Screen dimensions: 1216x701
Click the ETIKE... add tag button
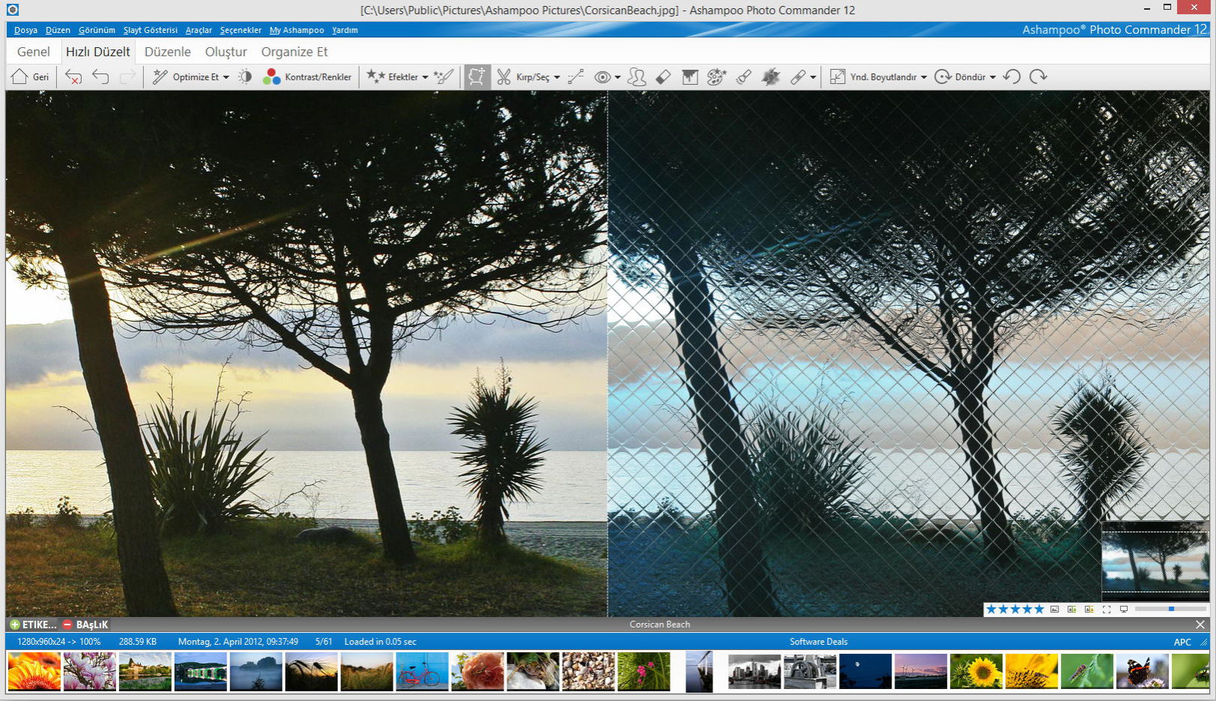tap(33, 625)
